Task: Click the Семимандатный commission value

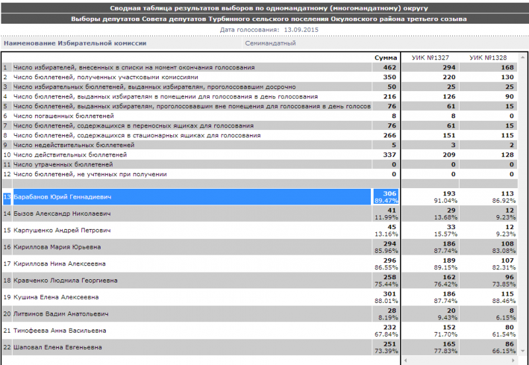Action: (x=270, y=43)
